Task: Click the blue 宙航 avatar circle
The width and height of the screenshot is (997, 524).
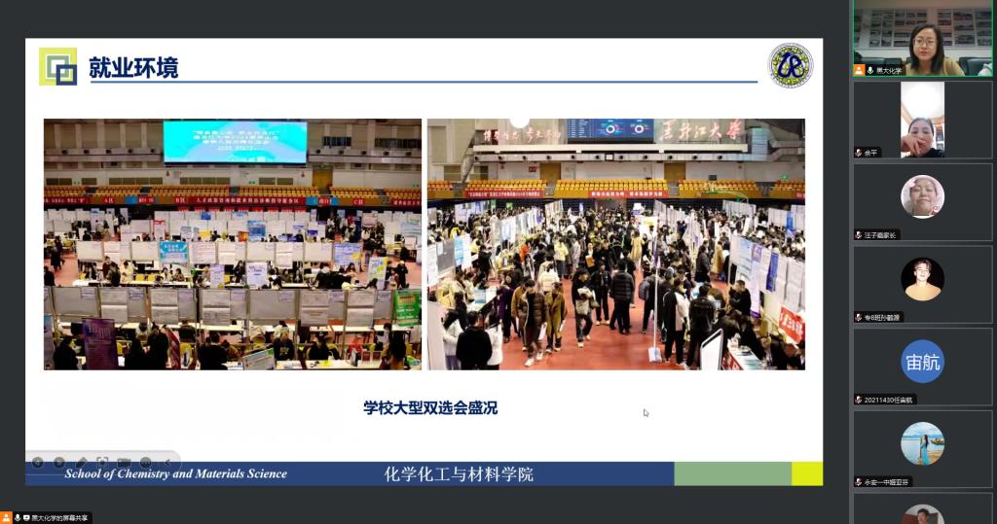Action: click(922, 362)
